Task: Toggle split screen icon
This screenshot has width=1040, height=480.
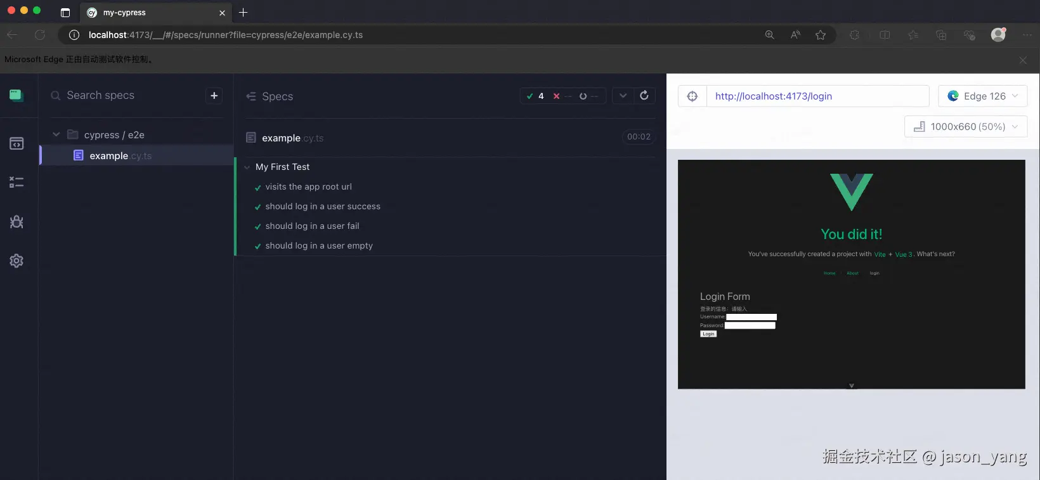Action: pos(885,35)
